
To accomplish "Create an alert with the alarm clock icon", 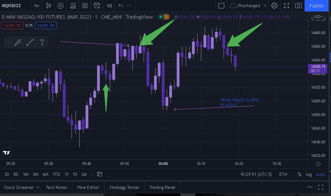I will pos(97,6).
